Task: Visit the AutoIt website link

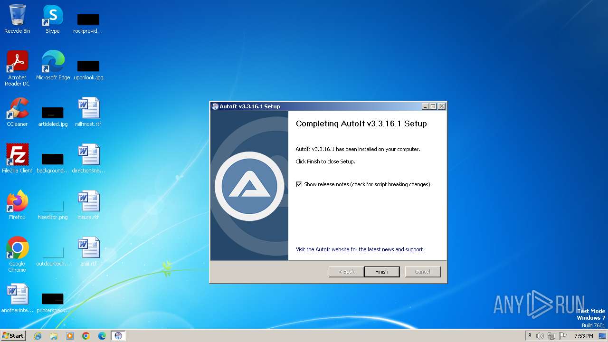Action: (360, 249)
